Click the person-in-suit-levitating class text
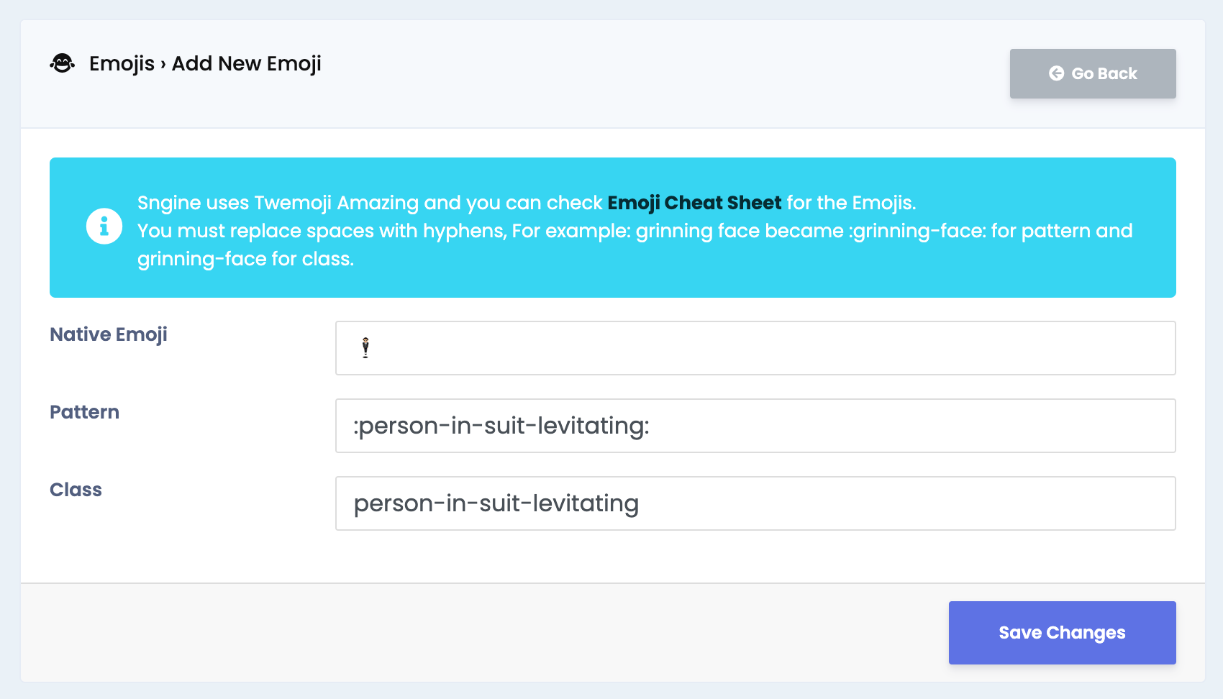The image size is (1223, 699). click(x=496, y=503)
